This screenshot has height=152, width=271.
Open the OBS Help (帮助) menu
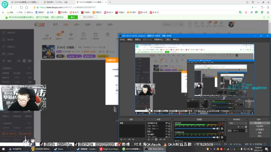[176, 40]
